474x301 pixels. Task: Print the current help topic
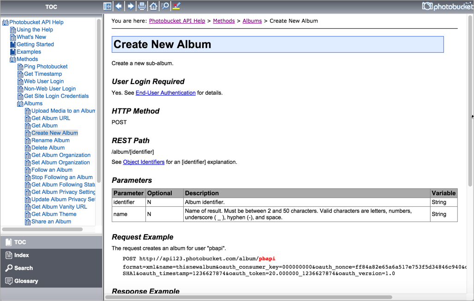[142, 6]
